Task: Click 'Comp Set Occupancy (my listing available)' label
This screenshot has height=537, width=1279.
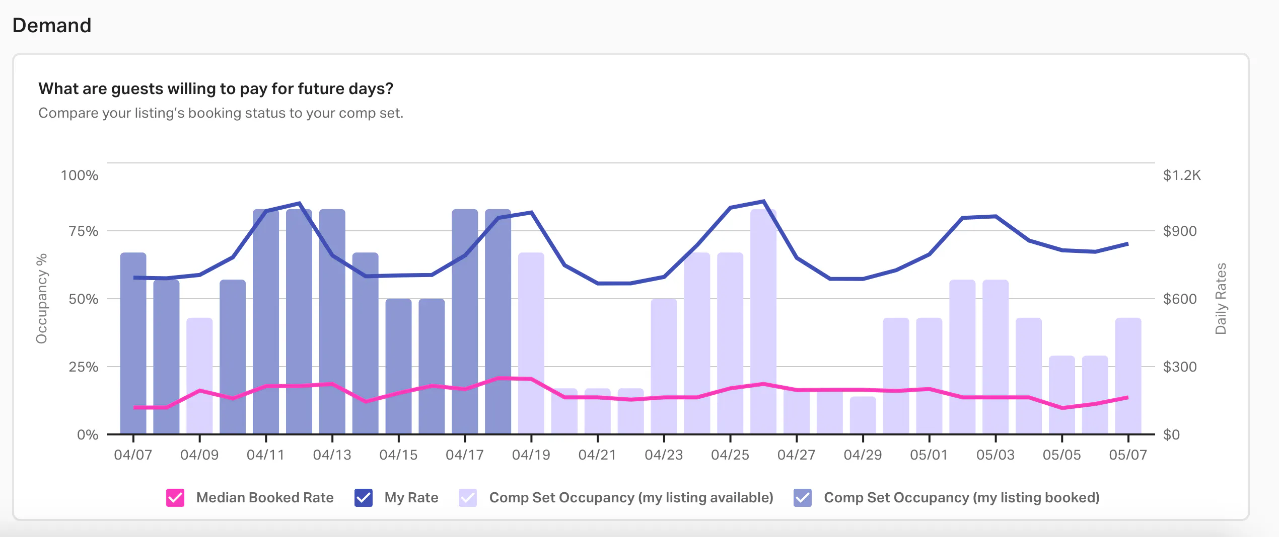Action: (631, 498)
